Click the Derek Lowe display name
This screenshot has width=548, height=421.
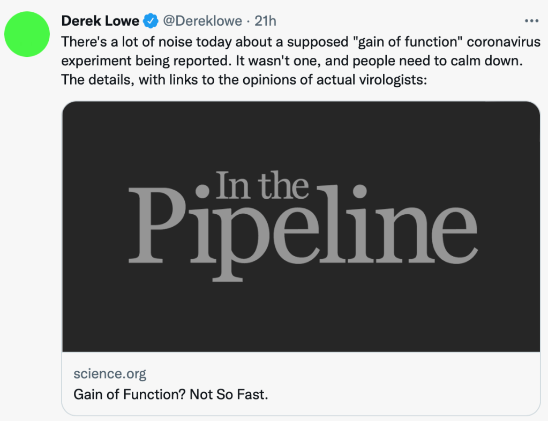tap(100, 21)
